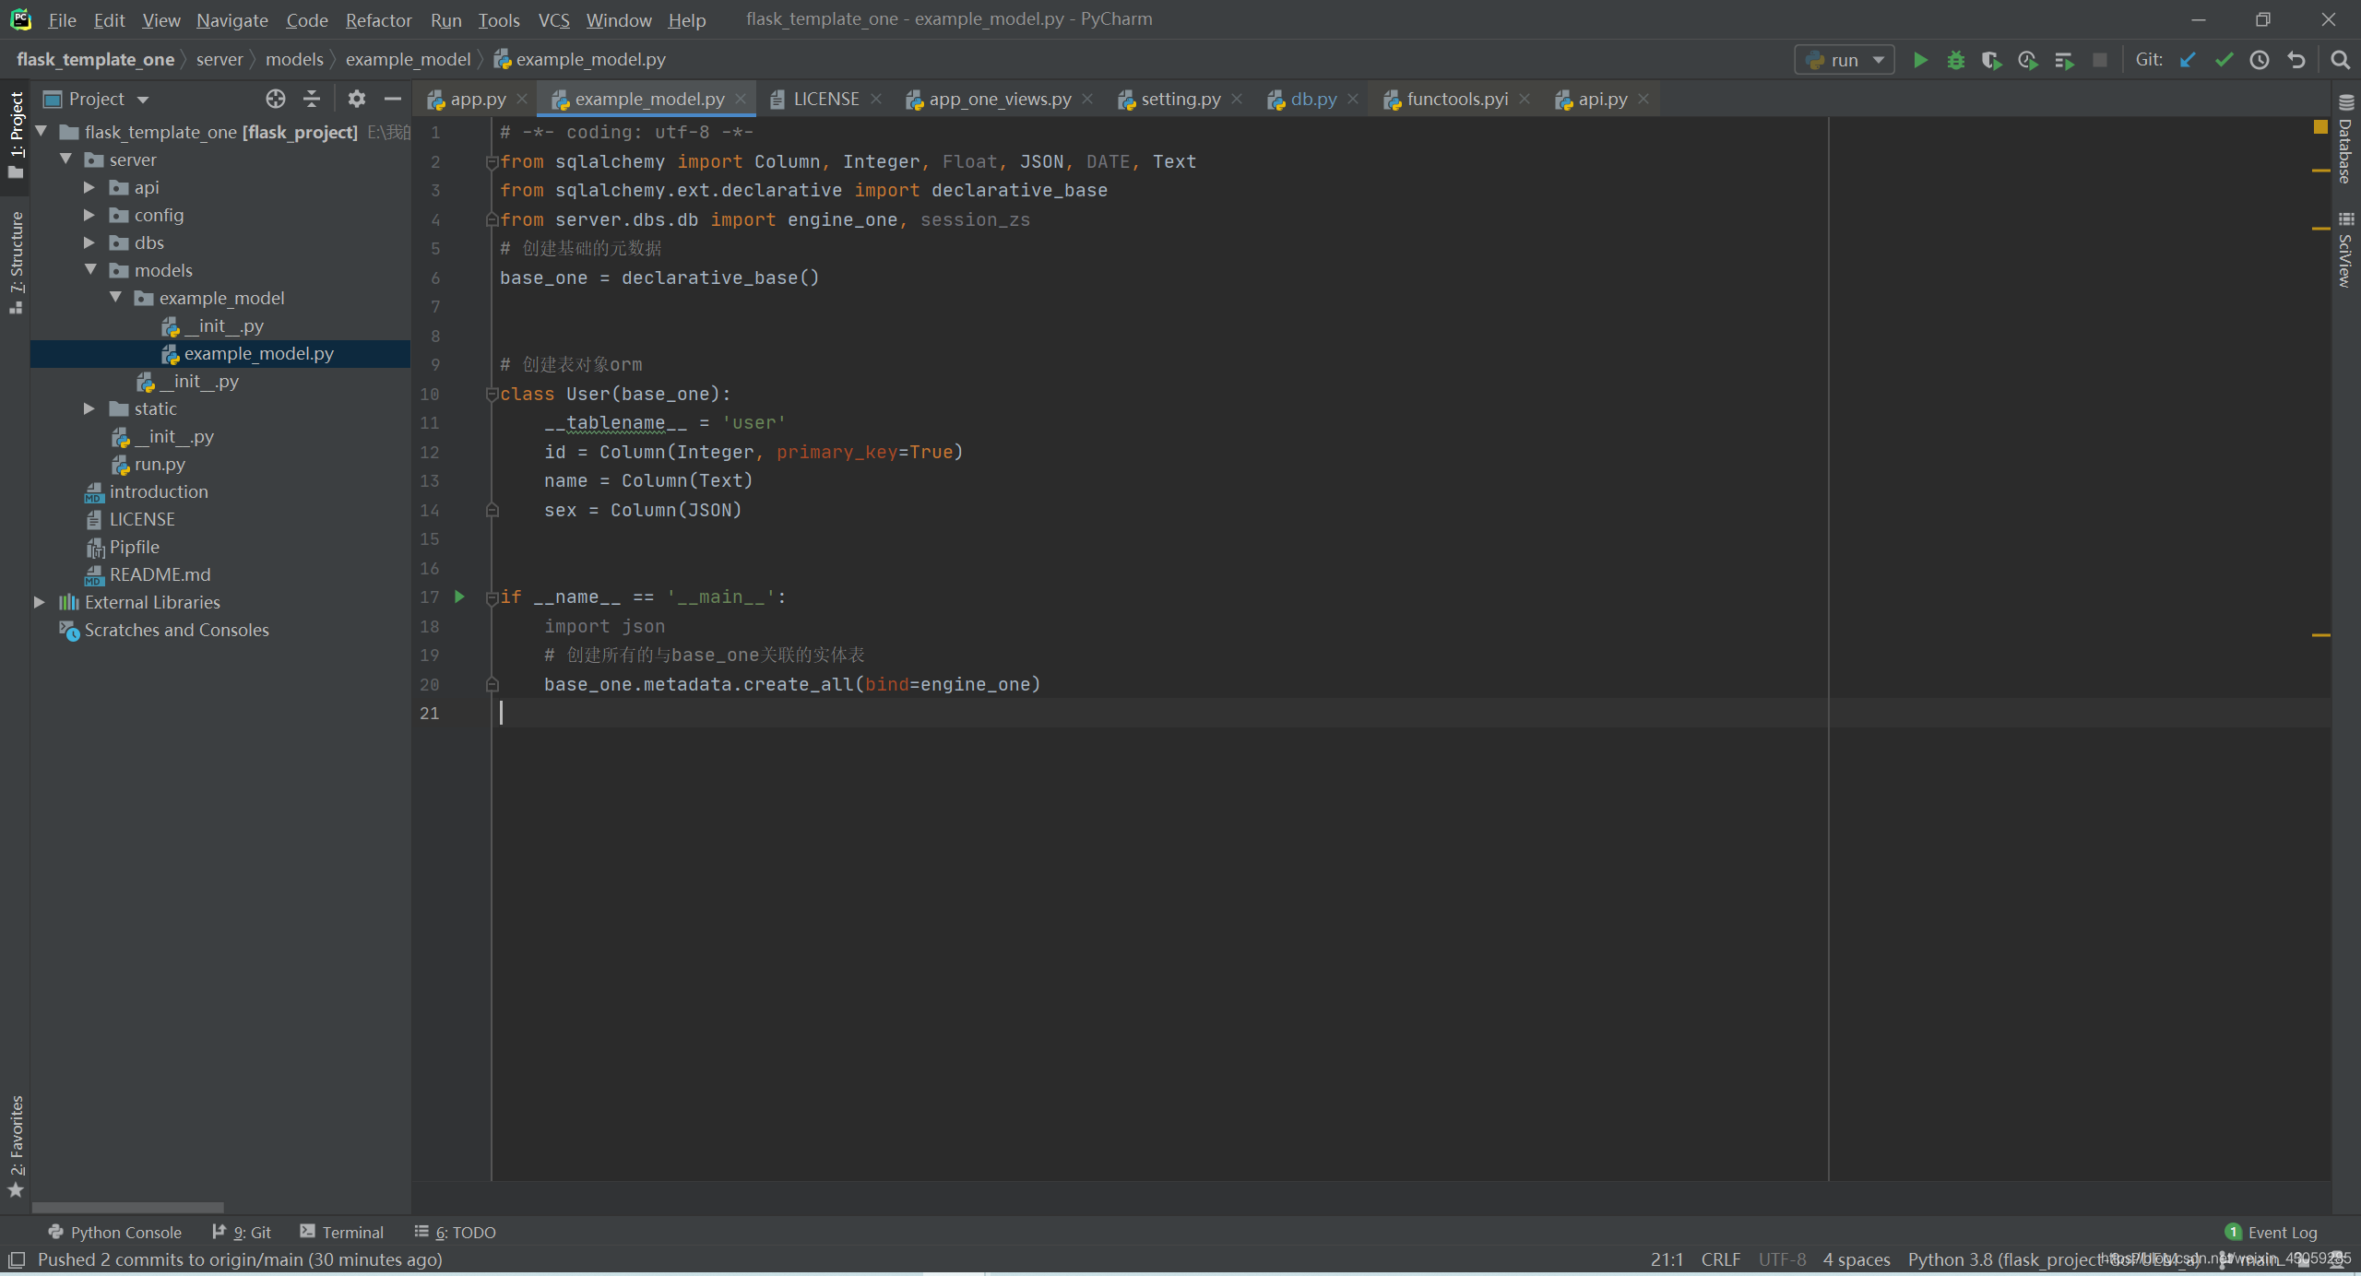2361x1276 pixels.
Task: Collapse the flask_template_one root folder
Action: pyautogui.click(x=42, y=132)
